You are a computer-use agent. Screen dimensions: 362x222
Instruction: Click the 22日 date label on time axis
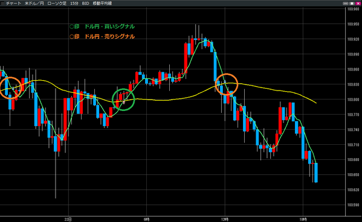pyautogui.click(x=68, y=219)
